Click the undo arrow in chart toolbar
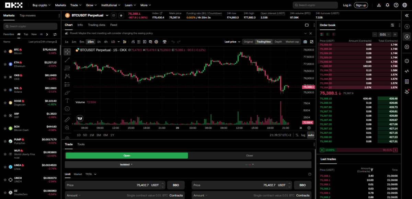 pyautogui.click(x=173, y=42)
